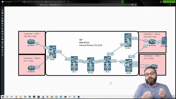The width and height of the screenshot is (176, 99).
Task: Click the Customer 1 - Site 2 label
Action: 152,34
